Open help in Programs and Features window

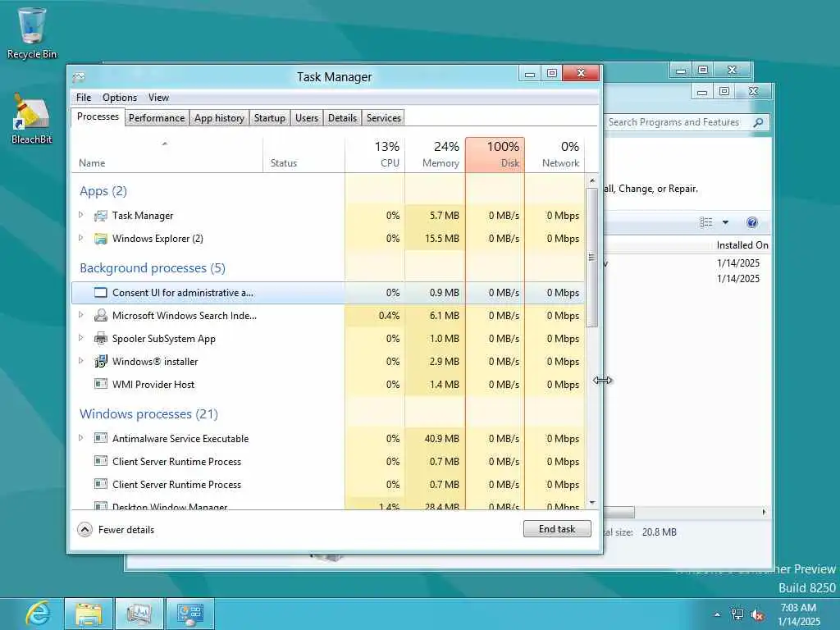(751, 222)
